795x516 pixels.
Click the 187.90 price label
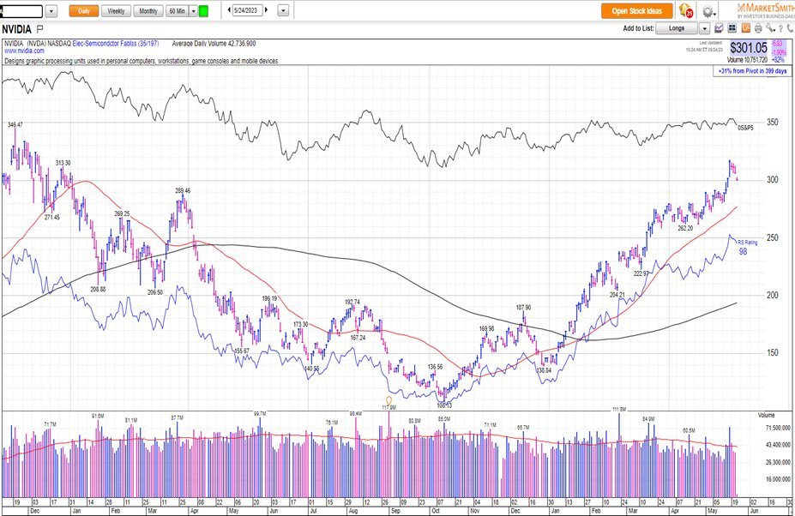point(523,307)
